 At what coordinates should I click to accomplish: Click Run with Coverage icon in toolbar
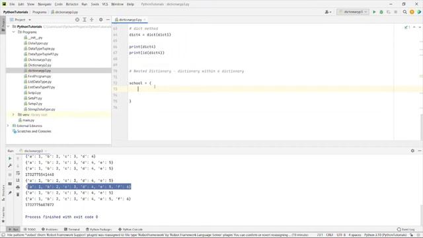(389, 12)
